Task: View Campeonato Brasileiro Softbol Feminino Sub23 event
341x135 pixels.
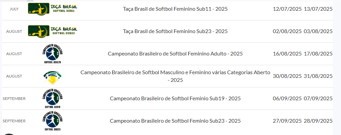Action: [175, 121]
